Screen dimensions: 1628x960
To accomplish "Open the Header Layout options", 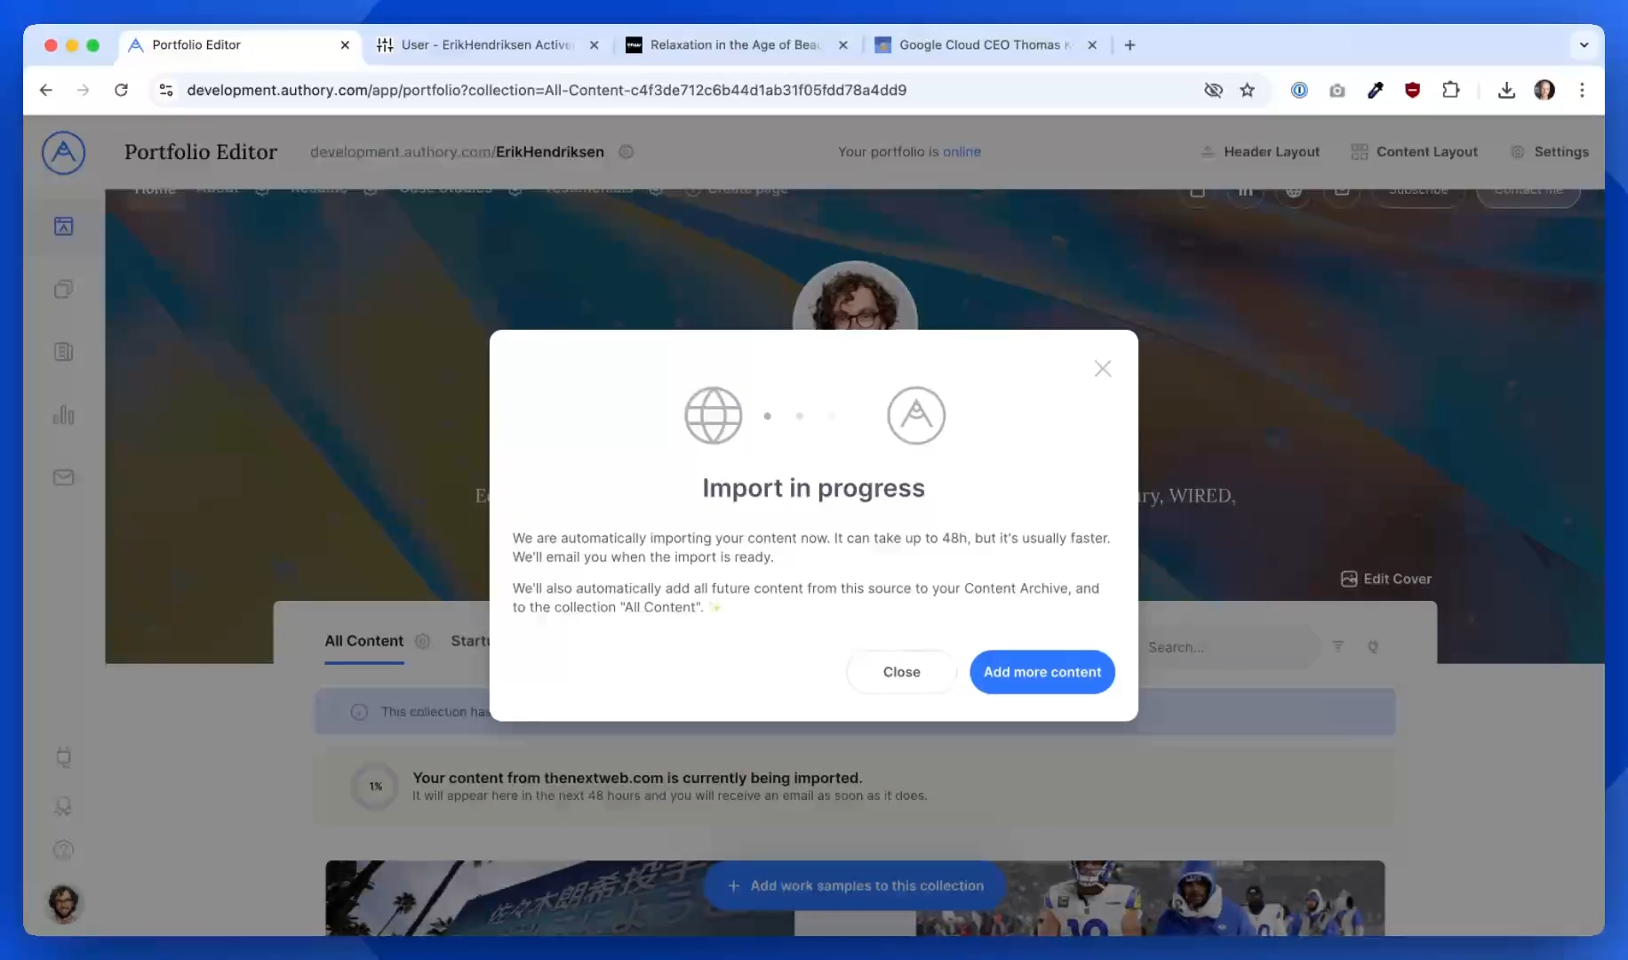I will pos(1260,152).
